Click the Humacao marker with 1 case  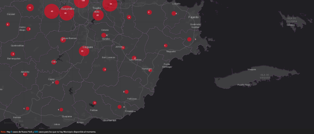pyautogui.click(x=150, y=70)
